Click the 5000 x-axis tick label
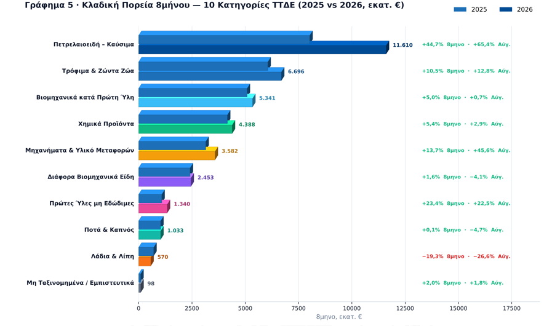 coord(245,309)
